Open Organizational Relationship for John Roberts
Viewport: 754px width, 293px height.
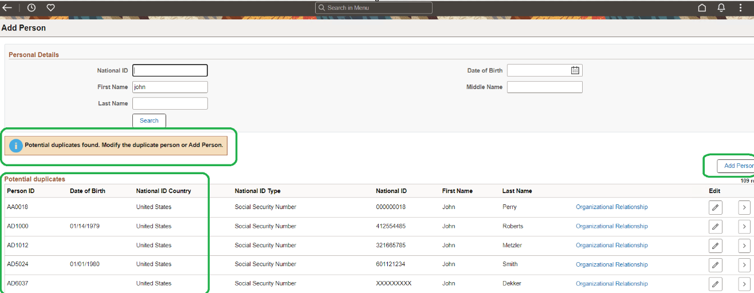coord(612,226)
